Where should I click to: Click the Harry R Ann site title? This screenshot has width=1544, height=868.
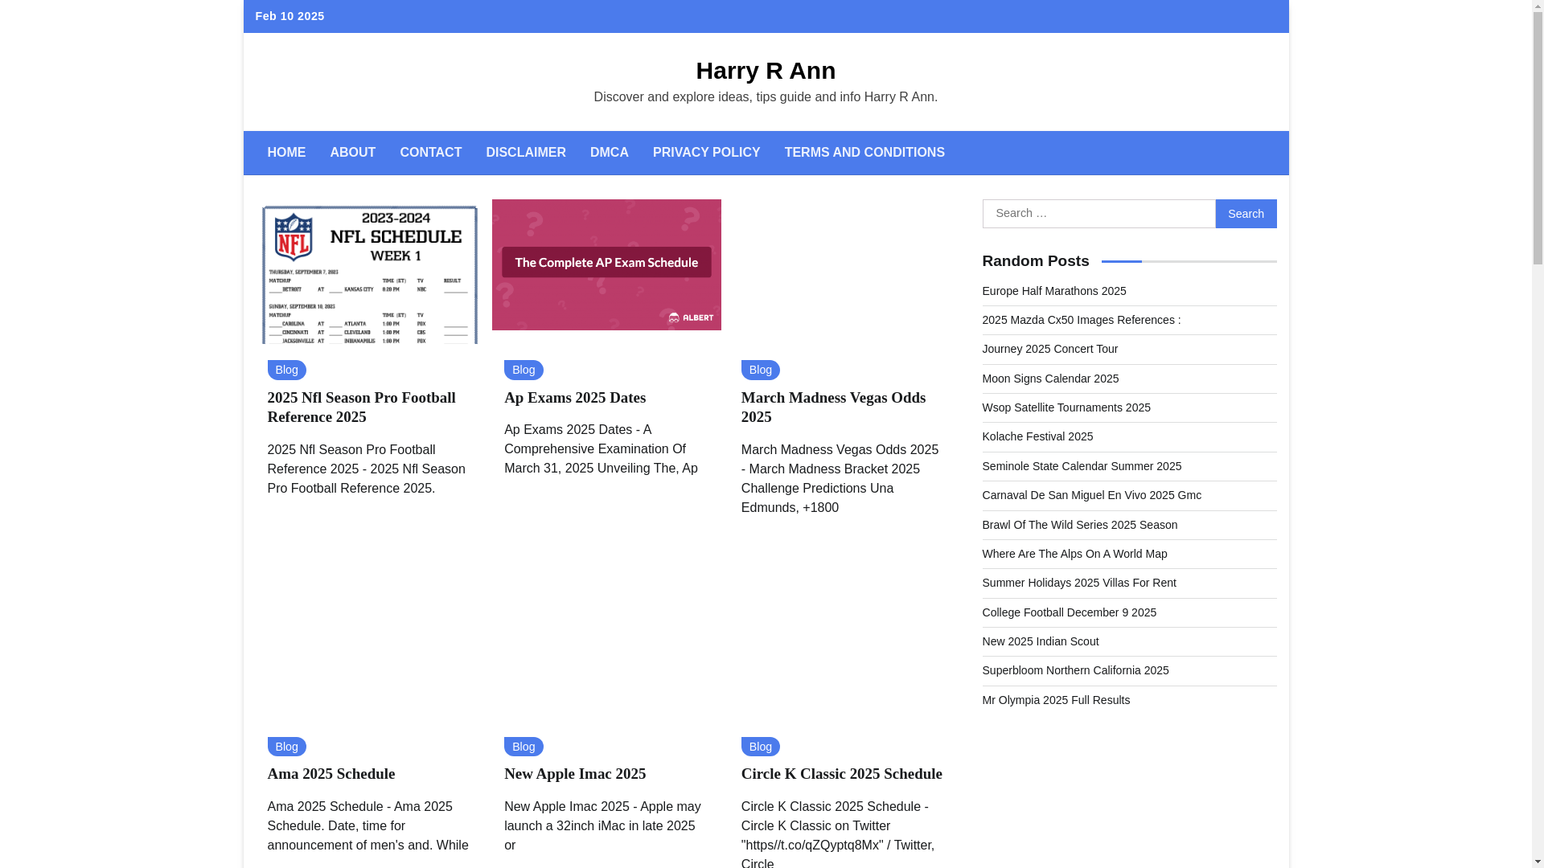pos(766,71)
